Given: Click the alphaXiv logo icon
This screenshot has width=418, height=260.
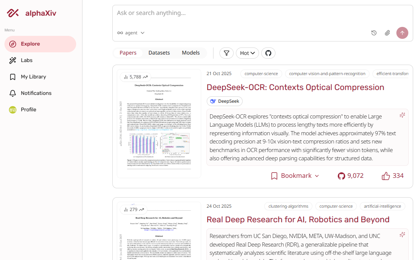Looking at the screenshot, I should coord(13,13).
